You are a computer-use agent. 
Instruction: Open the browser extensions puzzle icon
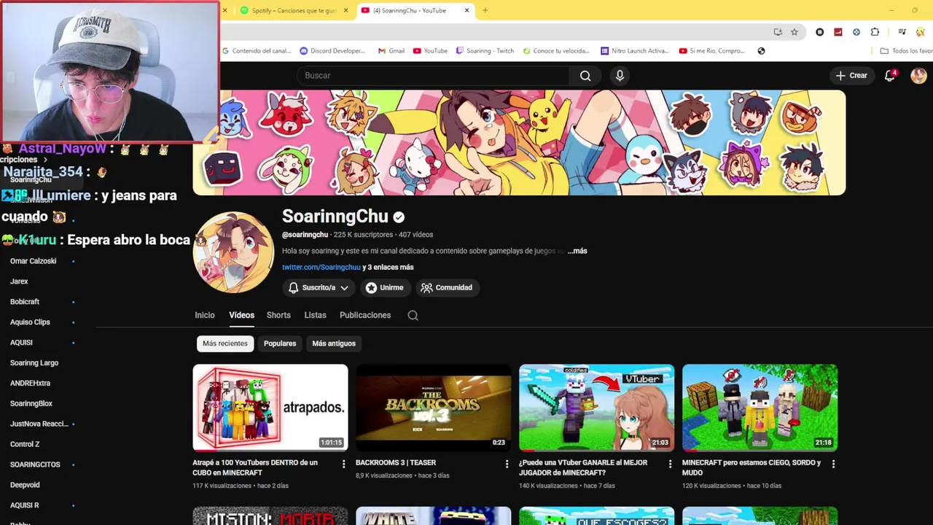pyautogui.click(x=875, y=32)
